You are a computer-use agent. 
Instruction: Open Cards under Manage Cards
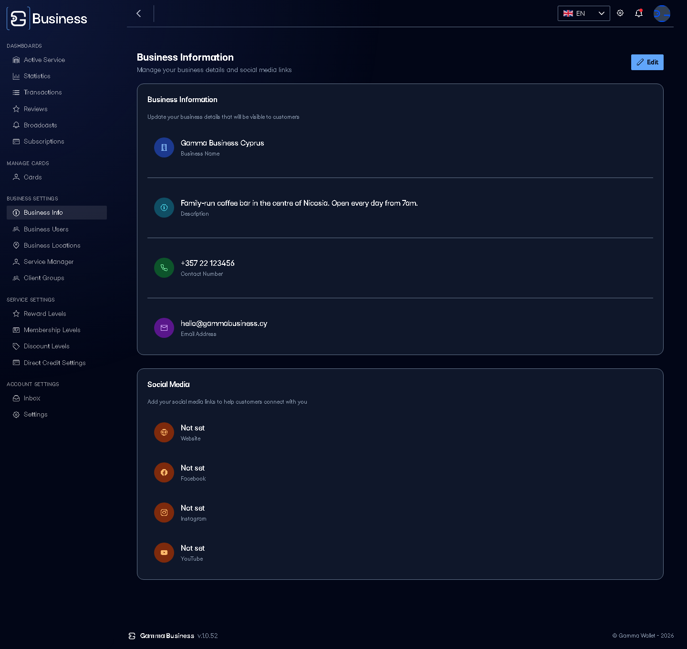(57, 177)
